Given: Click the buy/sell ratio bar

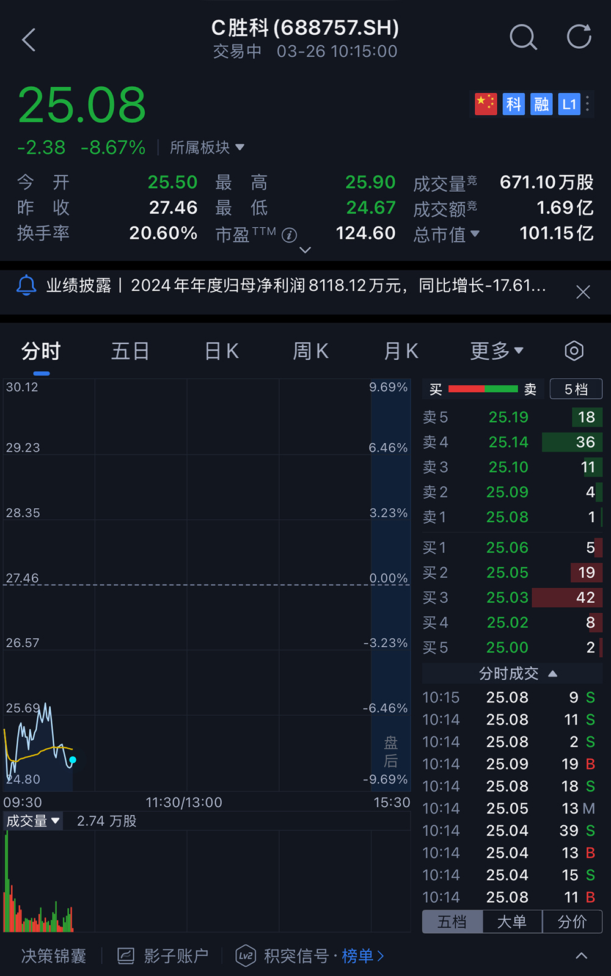Looking at the screenshot, I should pos(483,389).
